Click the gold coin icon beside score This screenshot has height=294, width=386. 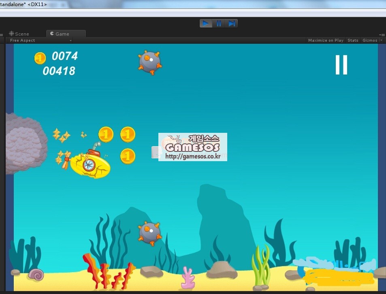40,58
